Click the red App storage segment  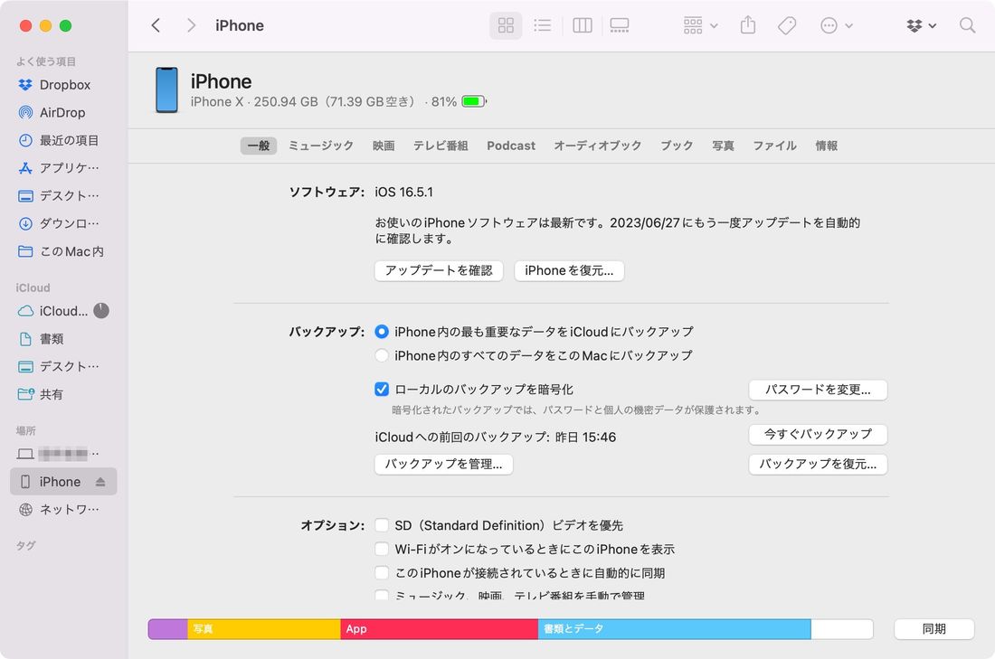point(439,629)
